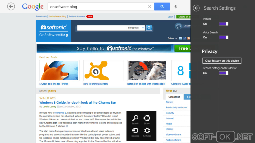Clear the search query with the X
255x143 pixels.
click(x=149, y=6)
